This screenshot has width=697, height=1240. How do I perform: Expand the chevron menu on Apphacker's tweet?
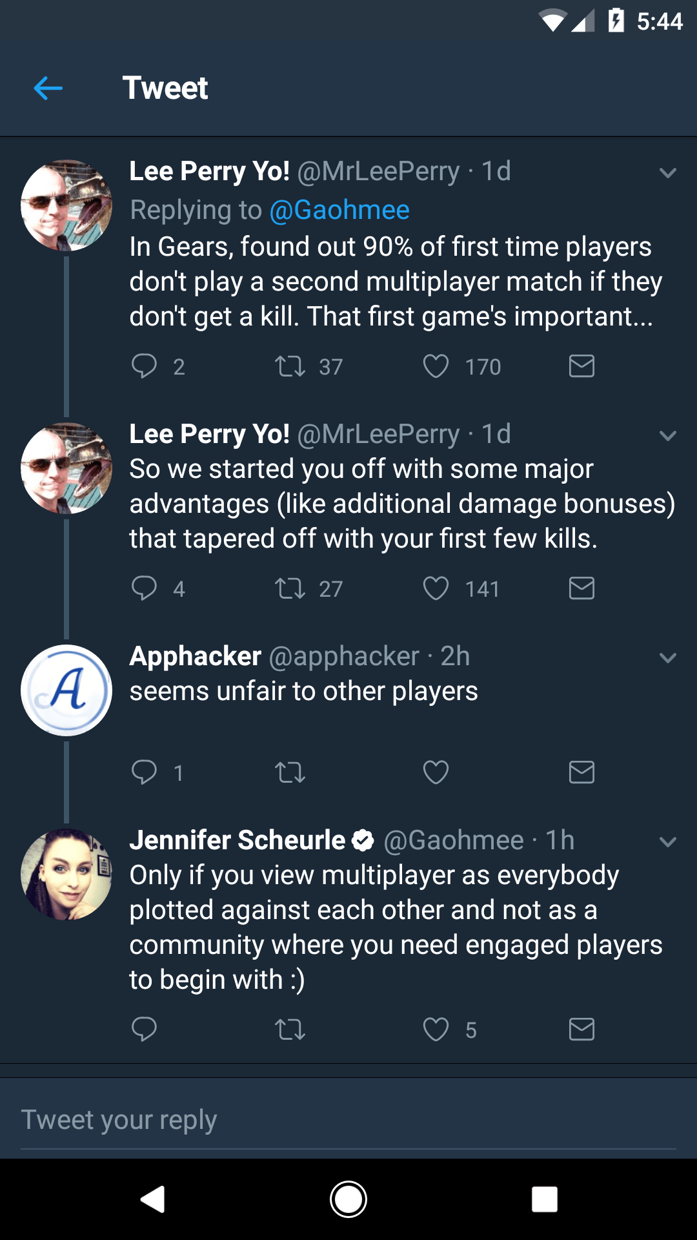pos(668,658)
